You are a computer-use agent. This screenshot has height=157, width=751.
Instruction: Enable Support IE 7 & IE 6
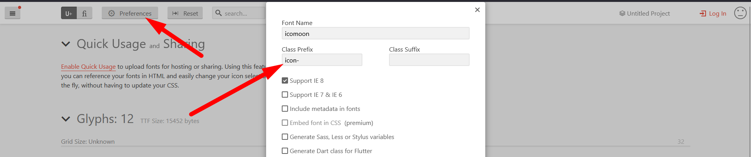click(285, 95)
